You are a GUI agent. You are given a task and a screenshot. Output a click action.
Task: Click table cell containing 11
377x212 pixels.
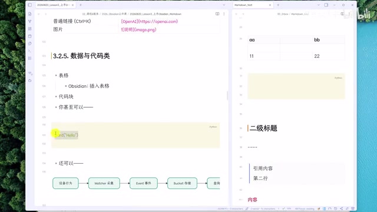264,56
